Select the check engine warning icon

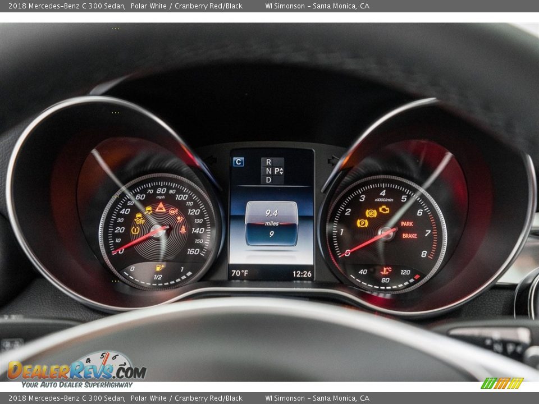(x=384, y=210)
